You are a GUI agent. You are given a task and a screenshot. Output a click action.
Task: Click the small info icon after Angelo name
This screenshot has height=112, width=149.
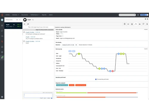33,20
